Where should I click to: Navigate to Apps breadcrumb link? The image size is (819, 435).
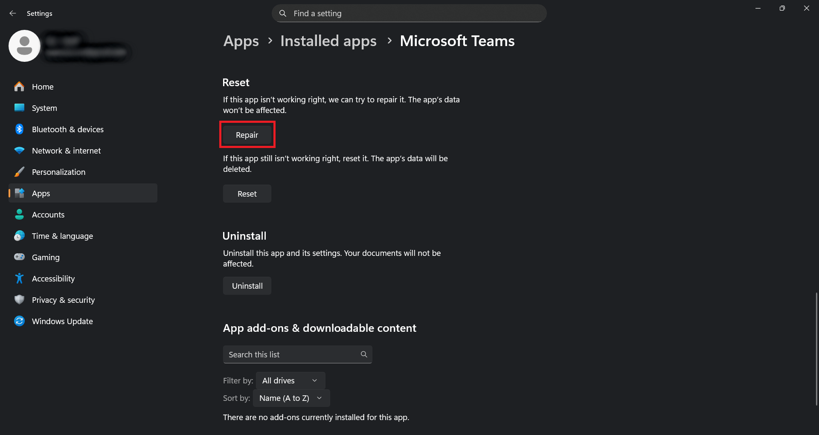tap(241, 41)
